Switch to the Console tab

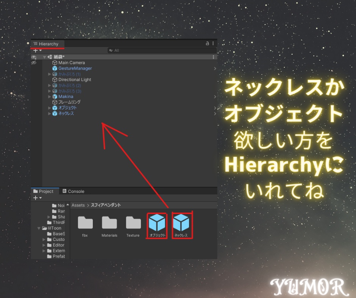click(x=73, y=191)
